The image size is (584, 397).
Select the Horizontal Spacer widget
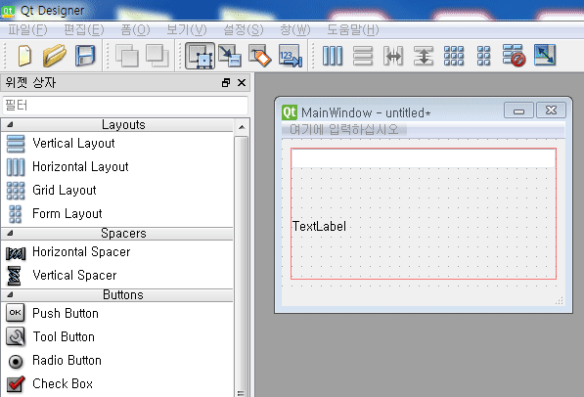(117, 252)
